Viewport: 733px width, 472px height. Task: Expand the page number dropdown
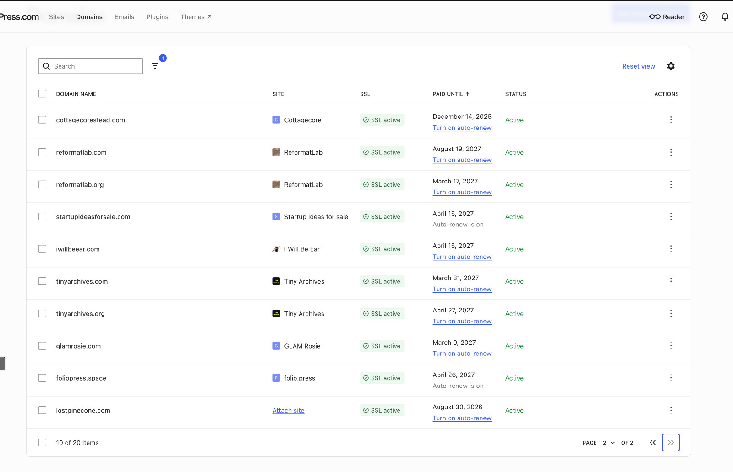tap(608, 443)
